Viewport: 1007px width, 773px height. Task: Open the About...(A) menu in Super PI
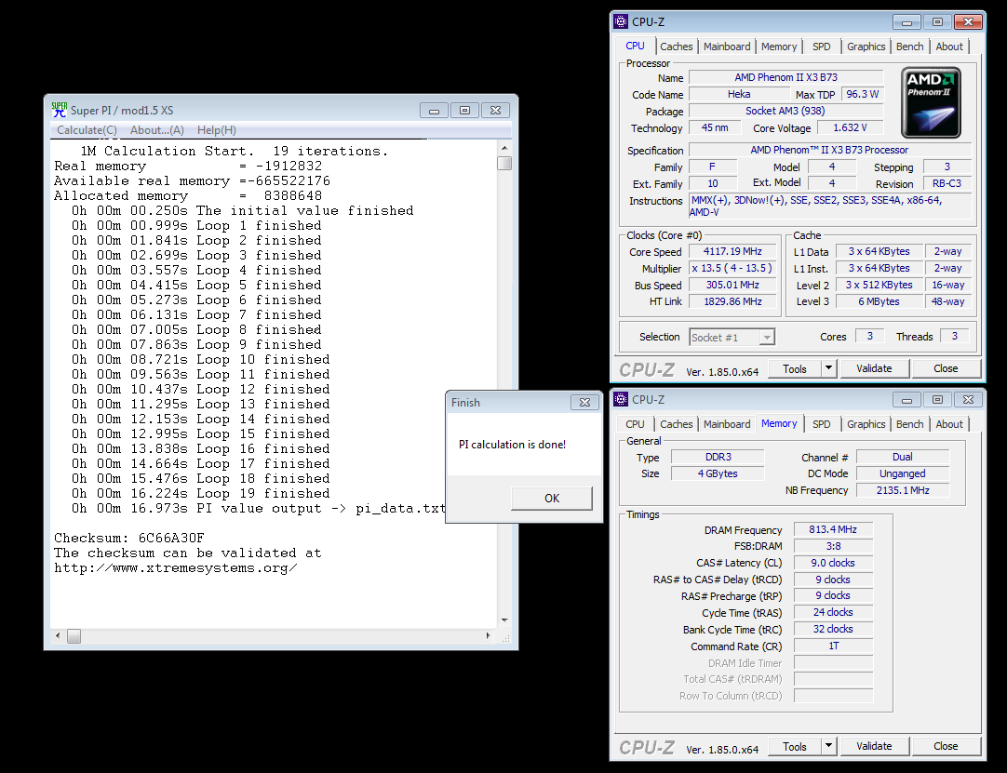[x=157, y=129]
